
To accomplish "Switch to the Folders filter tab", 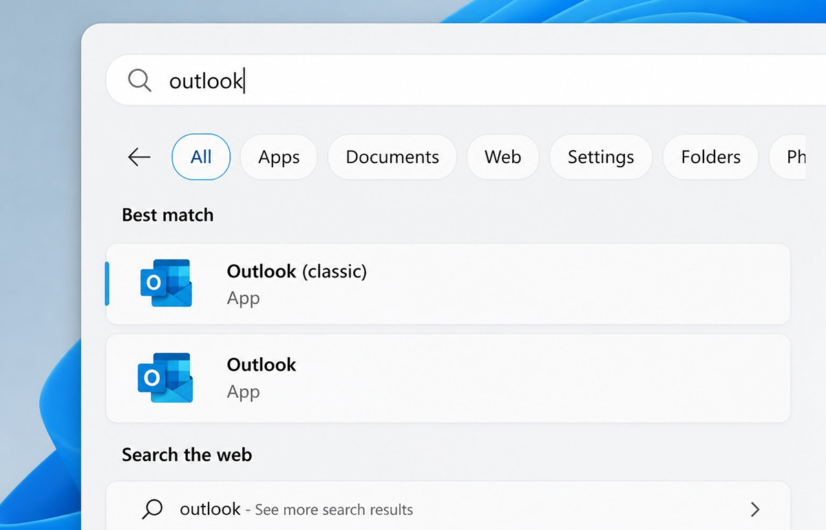I will (711, 157).
